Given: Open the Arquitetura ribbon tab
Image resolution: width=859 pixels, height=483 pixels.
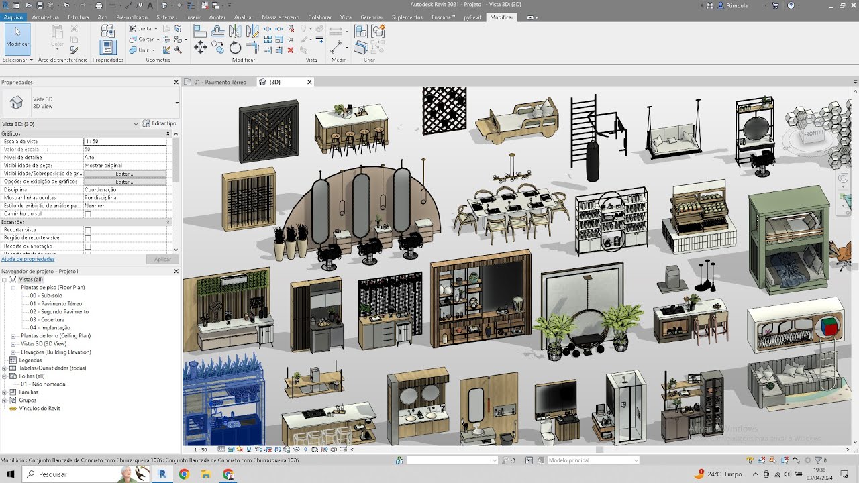Looking at the screenshot, I should 46,17.
